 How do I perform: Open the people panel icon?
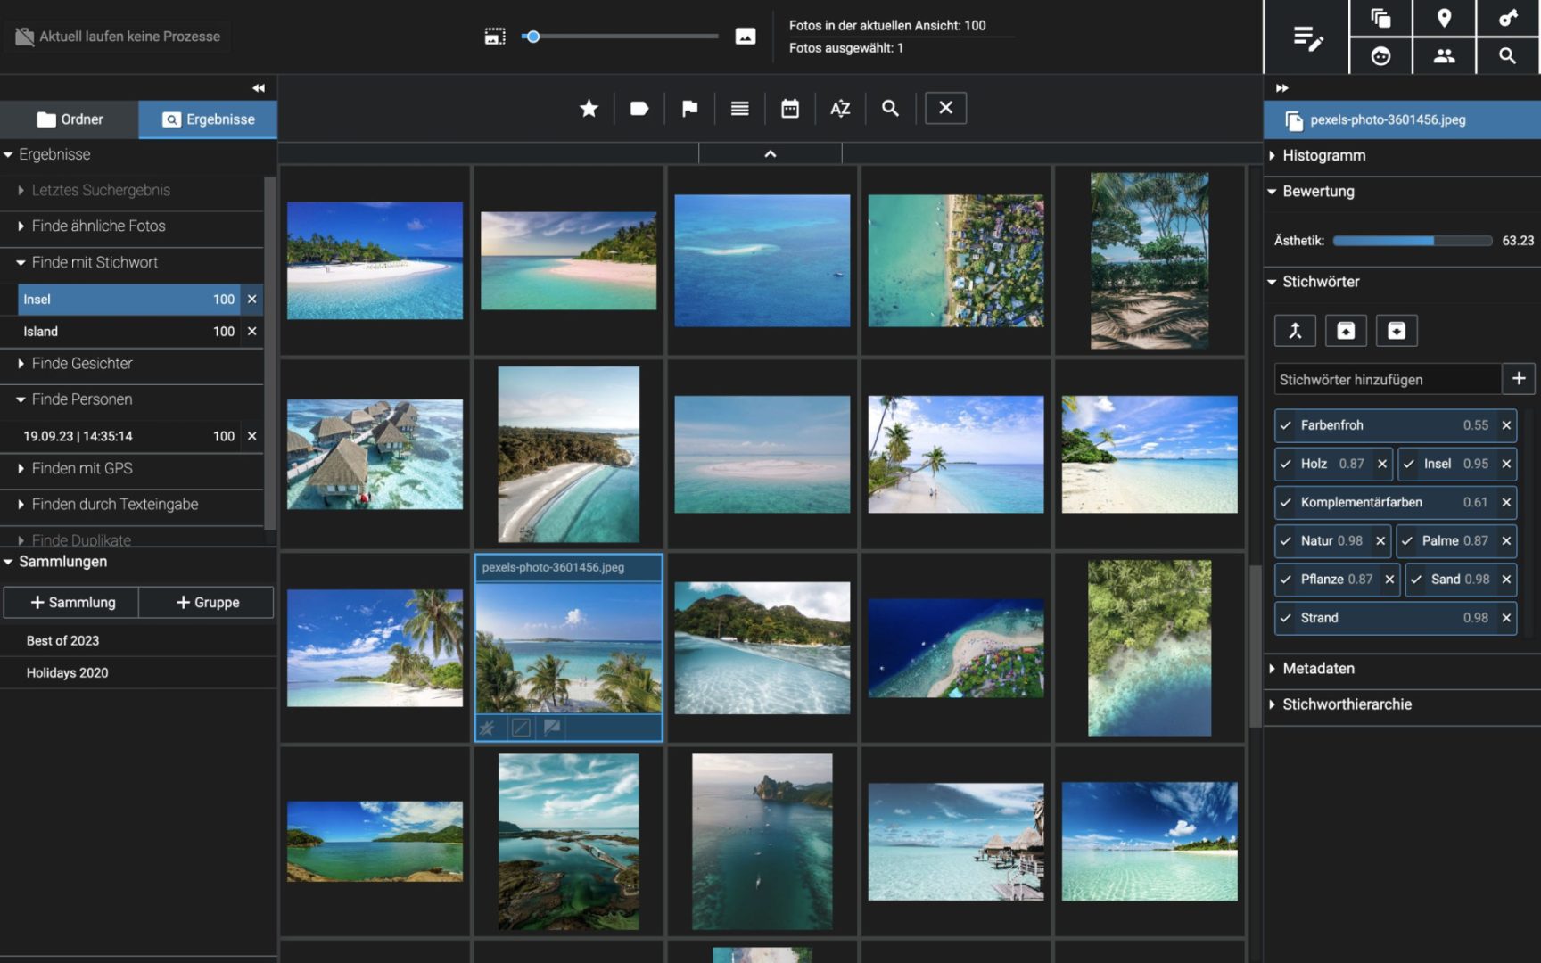[1444, 56]
